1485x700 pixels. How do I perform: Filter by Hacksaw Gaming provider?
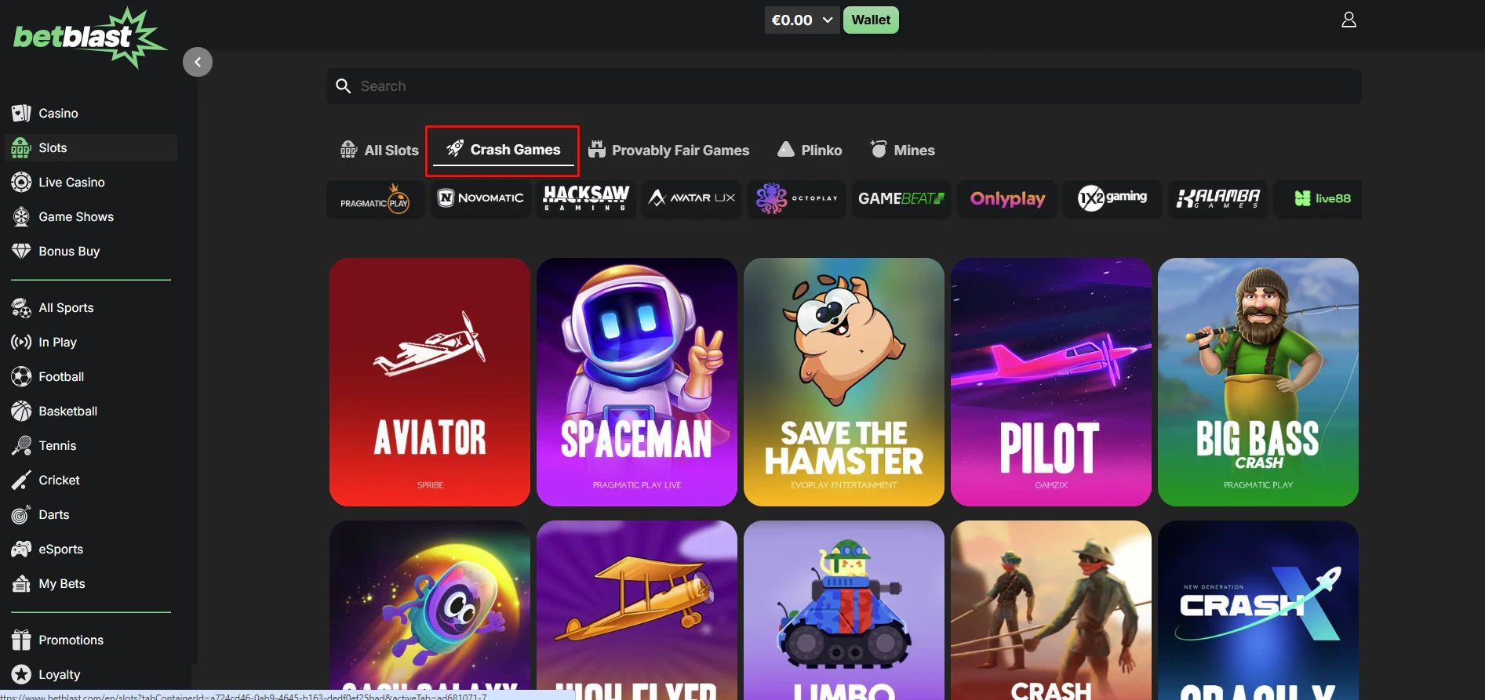pyautogui.click(x=586, y=198)
